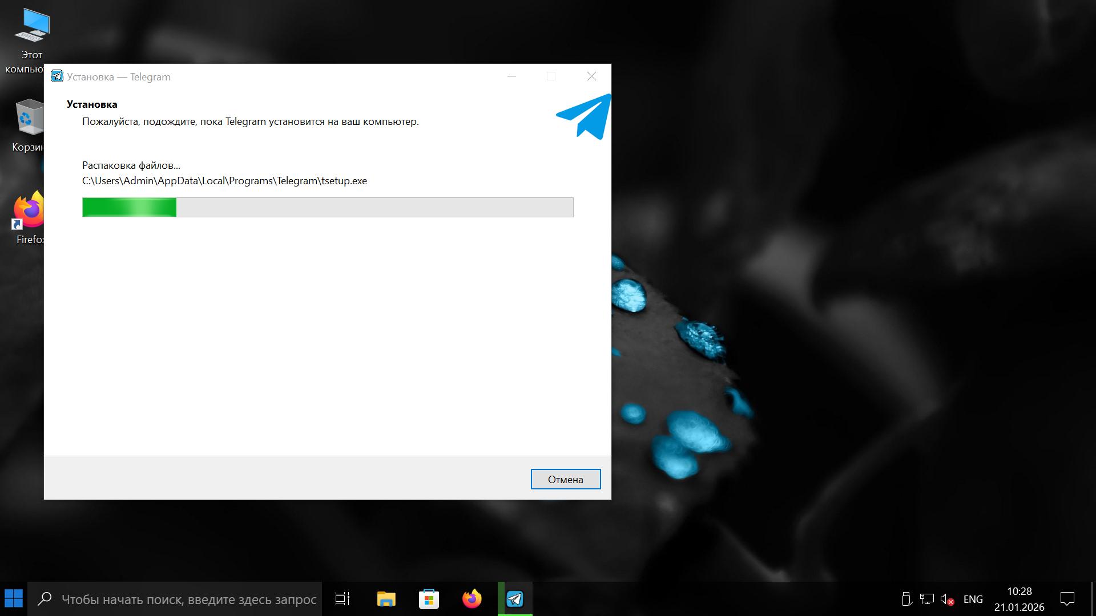Viewport: 1096px width, 616px height.
Task: Open the notification center icon
Action: pyautogui.click(x=1067, y=599)
